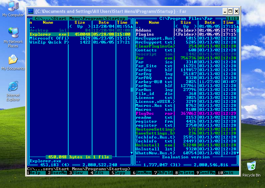Open the My Documents desktop icon
Screen dimensions: 265x188
[13, 62]
